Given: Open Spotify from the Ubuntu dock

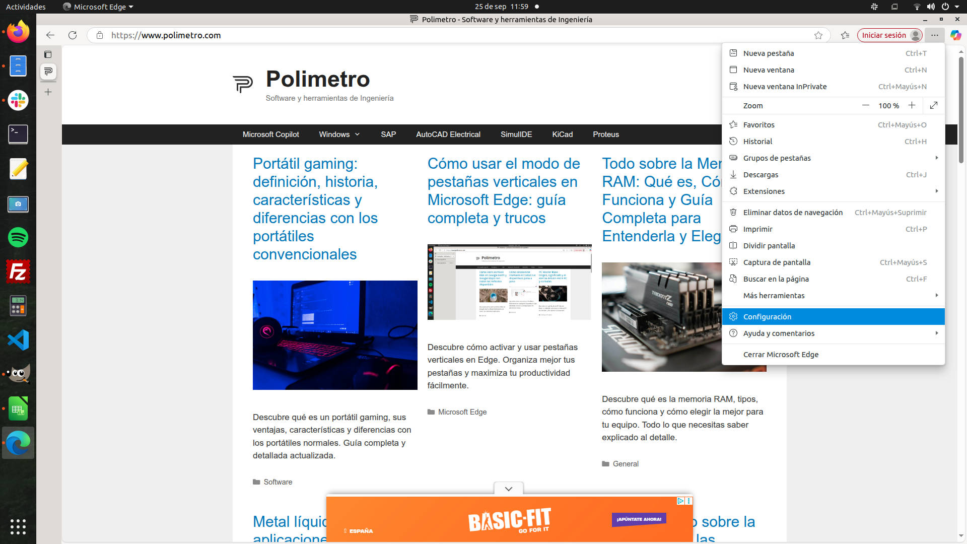Looking at the screenshot, I should click(18, 237).
